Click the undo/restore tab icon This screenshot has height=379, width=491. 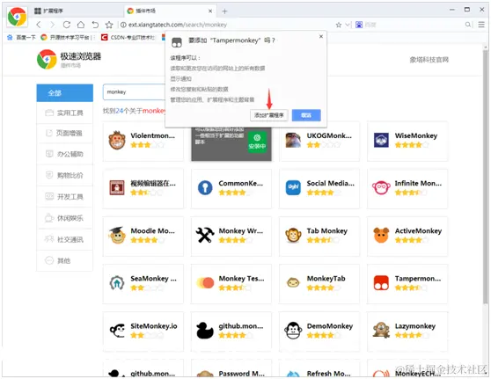tap(95, 25)
